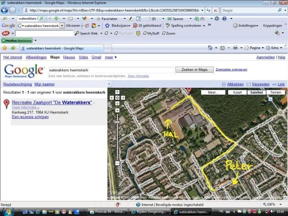Image resolution: width=288 pixels, height=216 pixels.
Task: Click the blue help question mark toolbar icon
Action: [x=224, y=18]
